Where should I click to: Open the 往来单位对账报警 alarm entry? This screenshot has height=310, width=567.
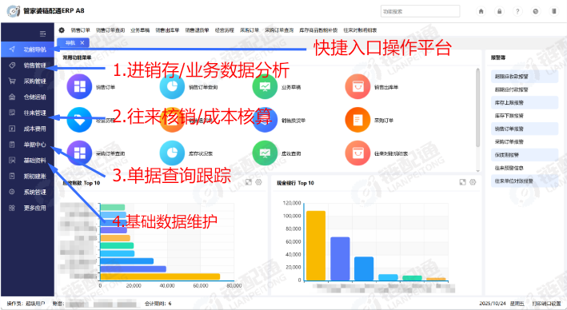pos(525,181)
